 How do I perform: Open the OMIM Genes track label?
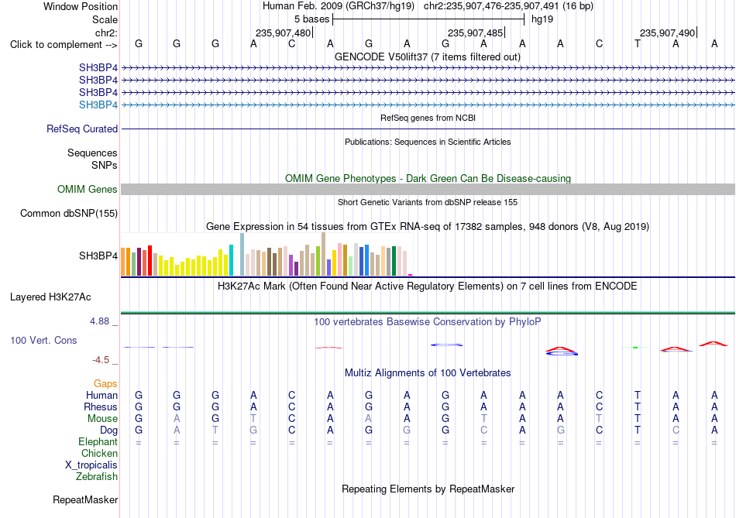tap(87, 189)
